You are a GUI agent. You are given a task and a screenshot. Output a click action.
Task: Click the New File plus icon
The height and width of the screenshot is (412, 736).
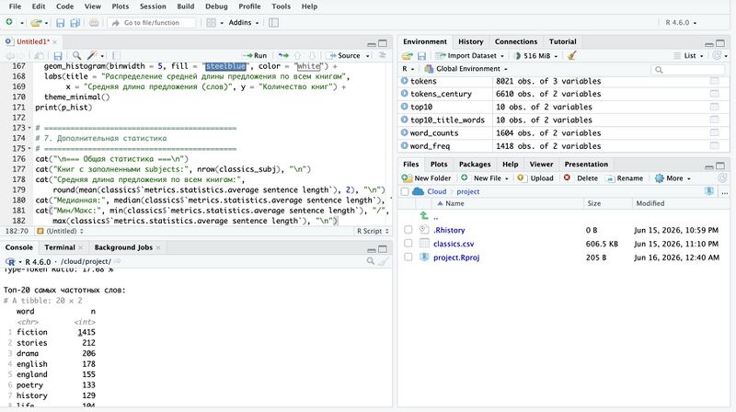click(x=9, y=22)
